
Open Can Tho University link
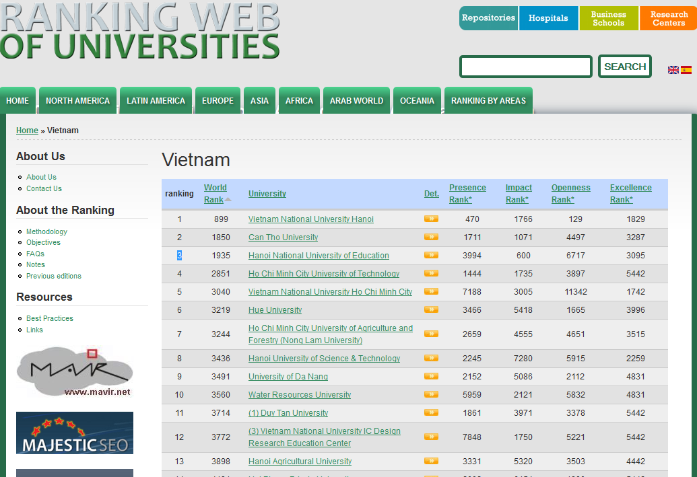pyautogui.click(x=283, y=237)
